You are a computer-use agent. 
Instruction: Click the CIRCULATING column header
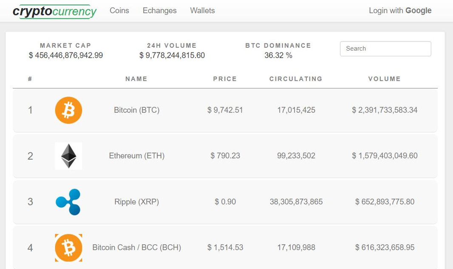coord(296,79)
